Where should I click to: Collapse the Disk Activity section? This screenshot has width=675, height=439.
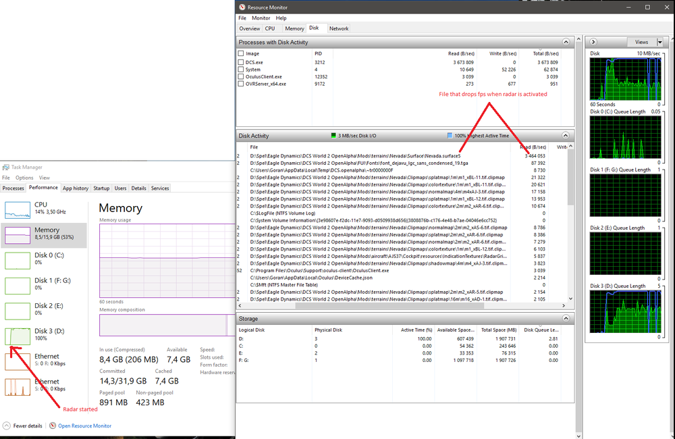click(x=566, y=136)
